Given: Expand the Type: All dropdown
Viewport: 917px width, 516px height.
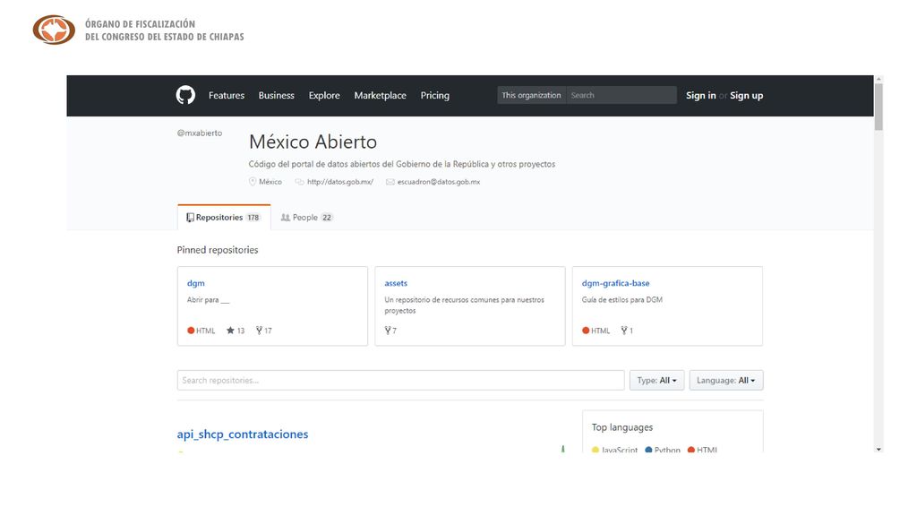Looking at the screenshot, I should (x=656, y=380).
